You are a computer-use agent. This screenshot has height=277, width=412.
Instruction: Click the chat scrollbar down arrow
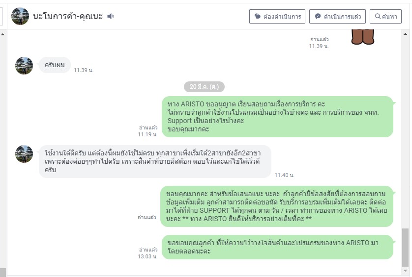click(x=405, y=271)
